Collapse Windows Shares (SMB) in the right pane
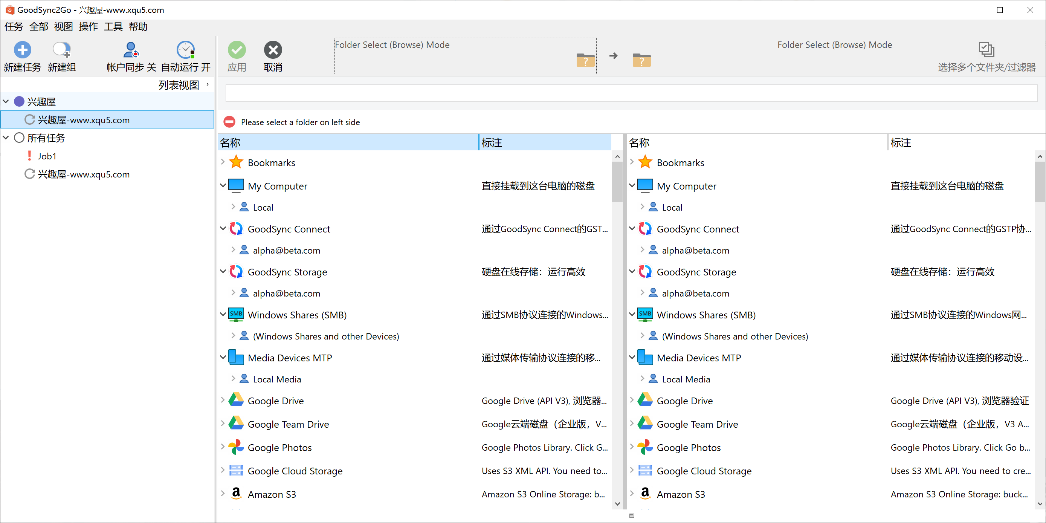Screen dimensions: 1046x523 click(x=631, y=314)
